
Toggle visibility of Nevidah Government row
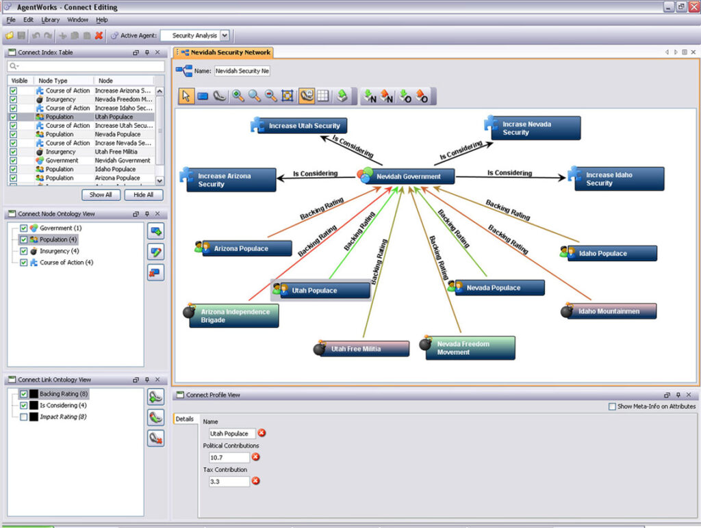[x=14, y=160]
